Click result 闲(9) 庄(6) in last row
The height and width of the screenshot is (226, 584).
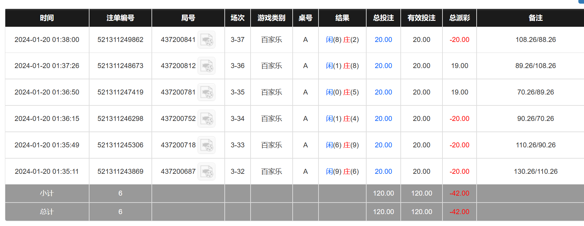click(x=342, y=171)
